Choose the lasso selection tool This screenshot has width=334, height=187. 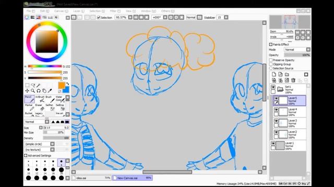33,85
